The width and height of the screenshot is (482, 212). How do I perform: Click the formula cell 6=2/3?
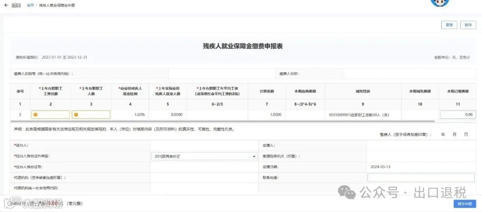tap(217, 104)
